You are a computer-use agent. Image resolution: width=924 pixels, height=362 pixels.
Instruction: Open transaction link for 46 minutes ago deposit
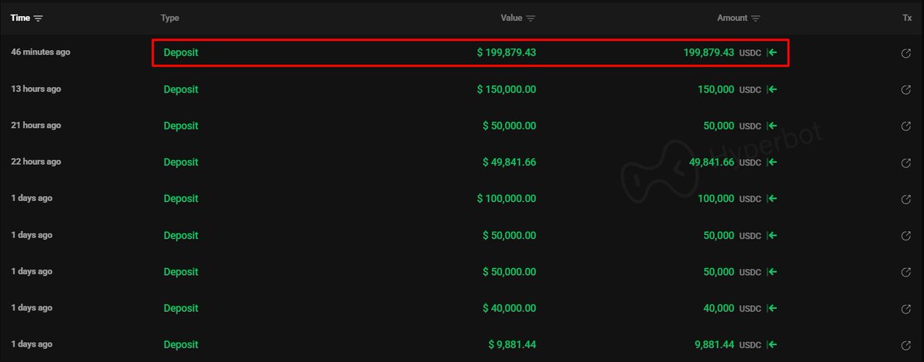[906, 53]
